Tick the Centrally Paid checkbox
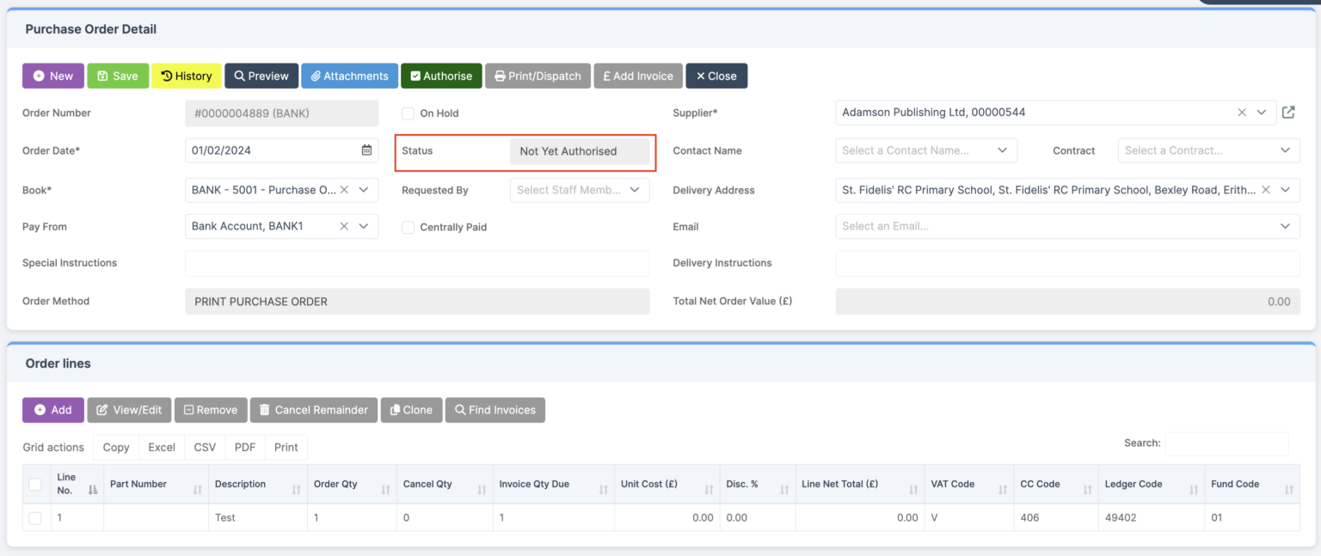1321x556 pixels. (407, 227)
